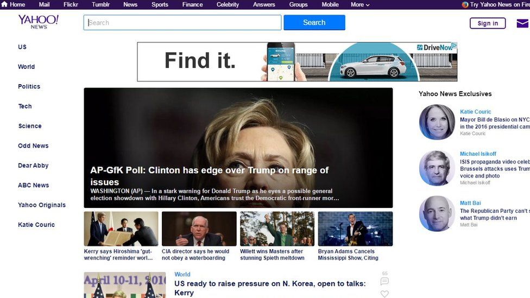Open 'Mayor Bill de Blasio on NYC' story

coord(495,123)
